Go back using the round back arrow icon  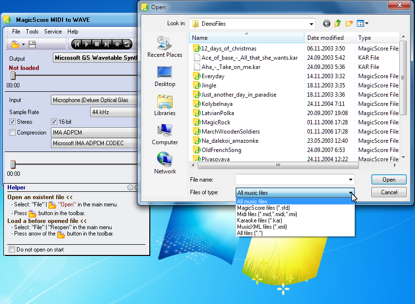click(327, 24)
